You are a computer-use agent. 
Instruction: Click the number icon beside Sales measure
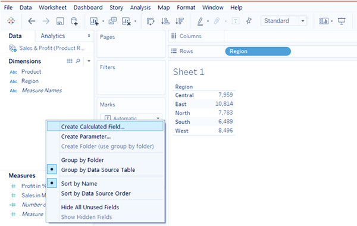14,195
